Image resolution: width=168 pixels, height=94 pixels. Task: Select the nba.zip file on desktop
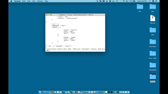pos(153,18)
